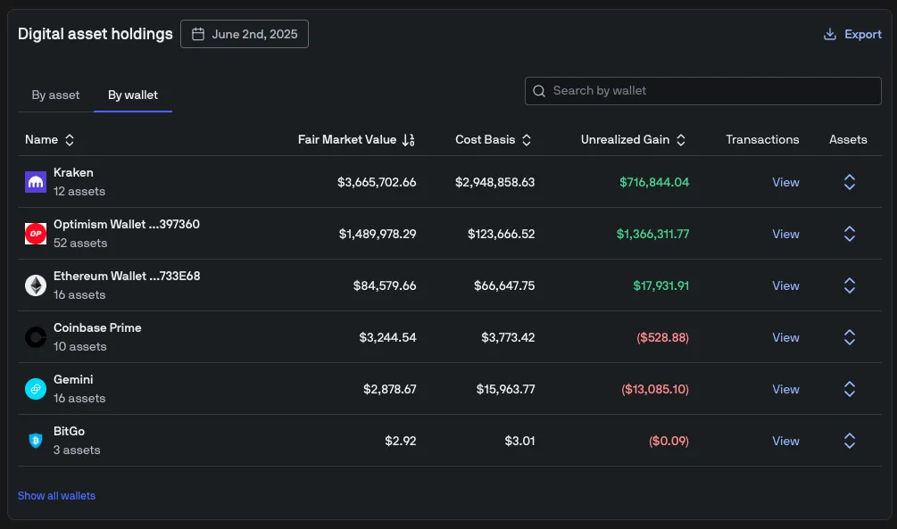Click the $15,963.77 cost basis
The image size is (897, 529).
tap(506, 390)
